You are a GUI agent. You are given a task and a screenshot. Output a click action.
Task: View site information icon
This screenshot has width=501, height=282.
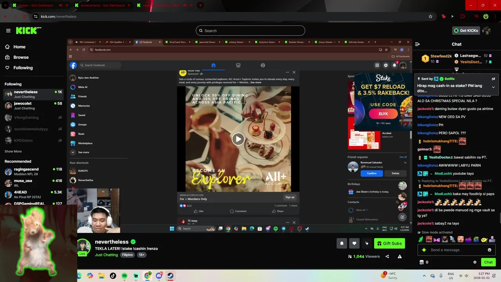coord(36,16)
